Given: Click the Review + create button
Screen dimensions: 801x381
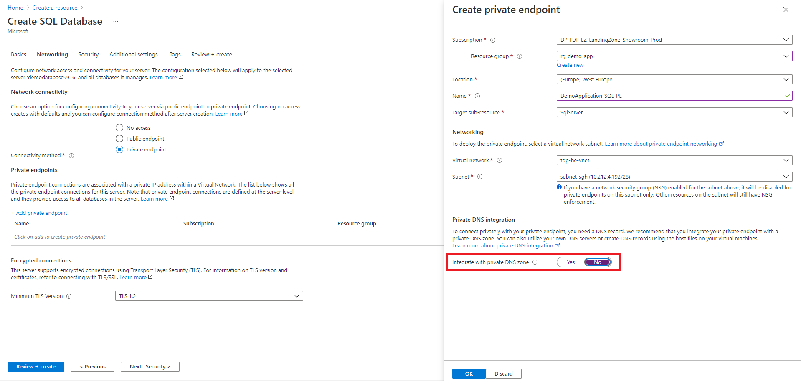Looking at the screenshot, I should click(x=36, y=366).
